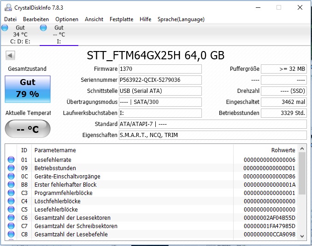
Task: Click scrollbar up arrow in attribute list
Action: click(302, 149)
